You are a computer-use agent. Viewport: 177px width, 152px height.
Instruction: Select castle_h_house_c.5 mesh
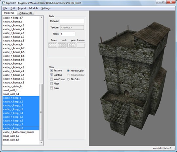21,75
